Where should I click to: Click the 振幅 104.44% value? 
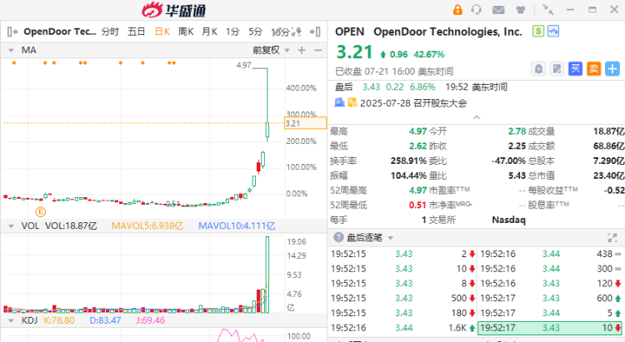pos(408,176)
